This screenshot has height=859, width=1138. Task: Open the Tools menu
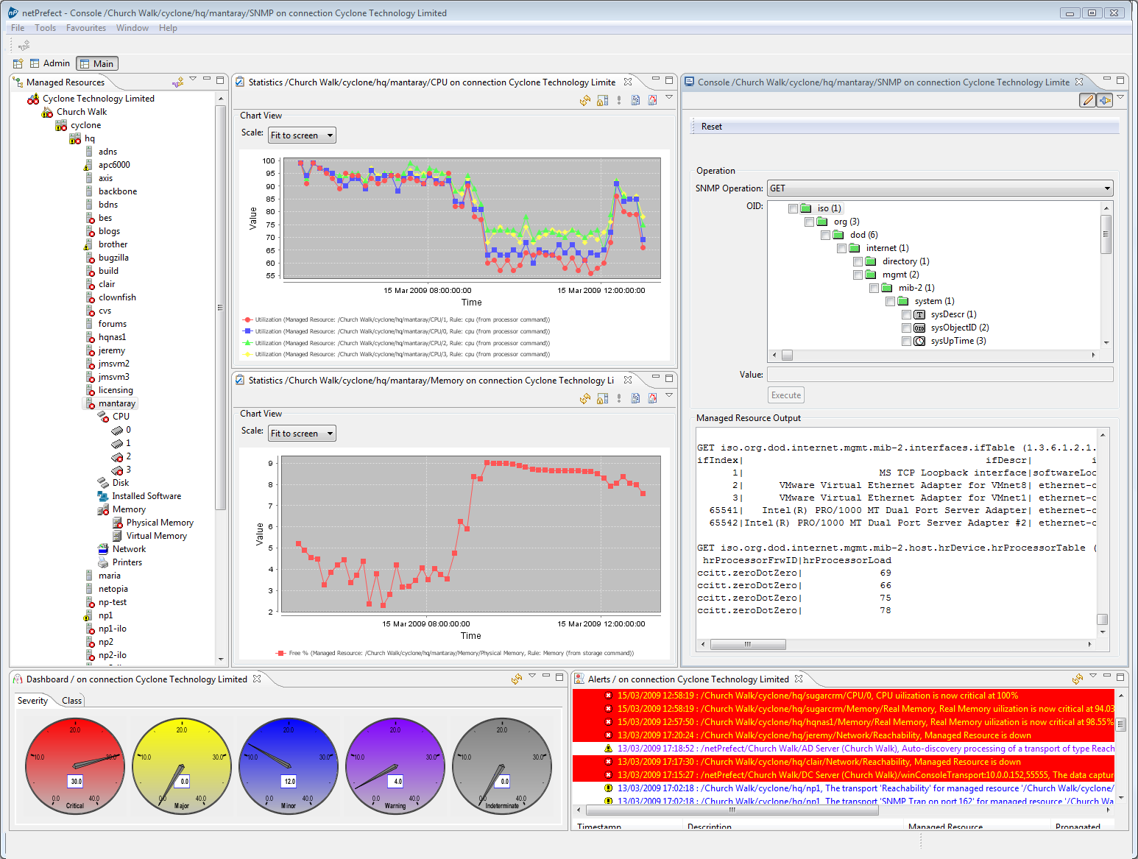coord(46,28)
